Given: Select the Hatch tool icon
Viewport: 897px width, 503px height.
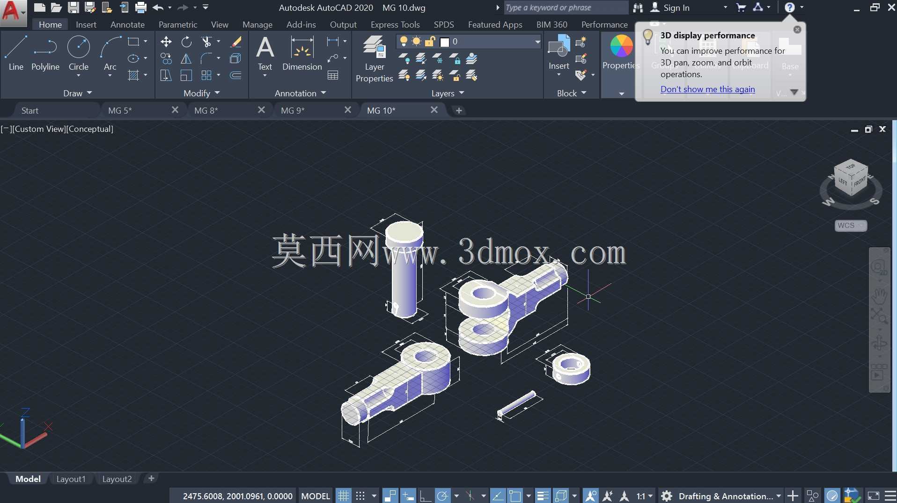Looking at the screenshot, I should click(133, 75).
